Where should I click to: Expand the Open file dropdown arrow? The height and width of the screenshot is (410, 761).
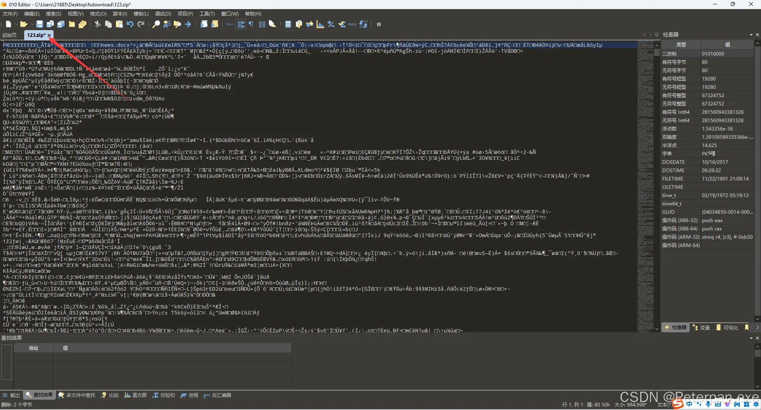(32, 25)
